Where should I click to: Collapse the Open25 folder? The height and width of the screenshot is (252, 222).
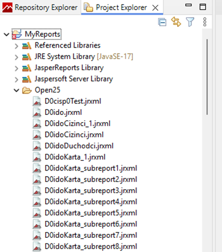point(16,91)
